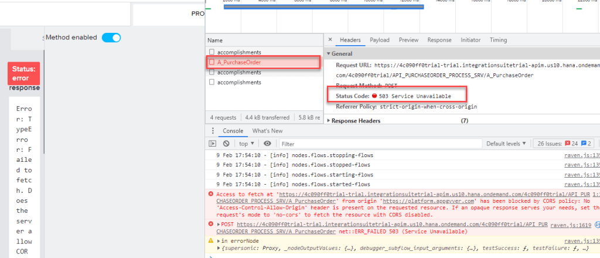Click the warning icon beside errorNode
This screenshot has width=600, height=258.
point(210,241)
